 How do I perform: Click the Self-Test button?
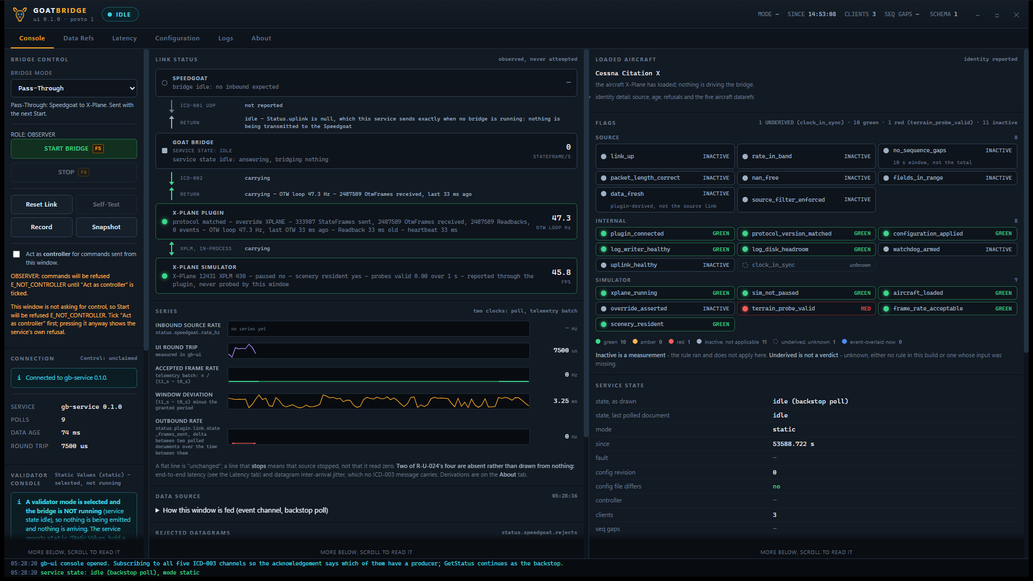(x=107, y=205)
